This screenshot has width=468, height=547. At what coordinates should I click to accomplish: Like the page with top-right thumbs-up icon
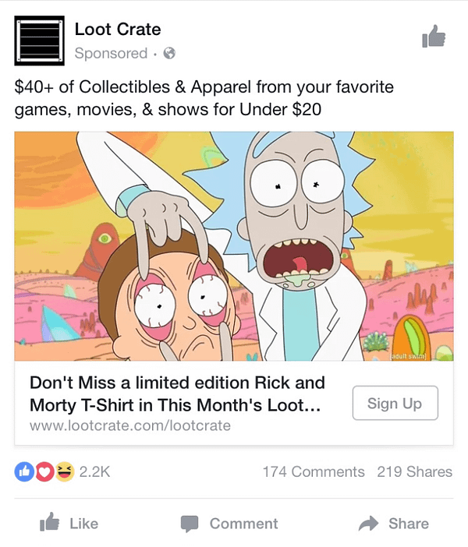434,36
